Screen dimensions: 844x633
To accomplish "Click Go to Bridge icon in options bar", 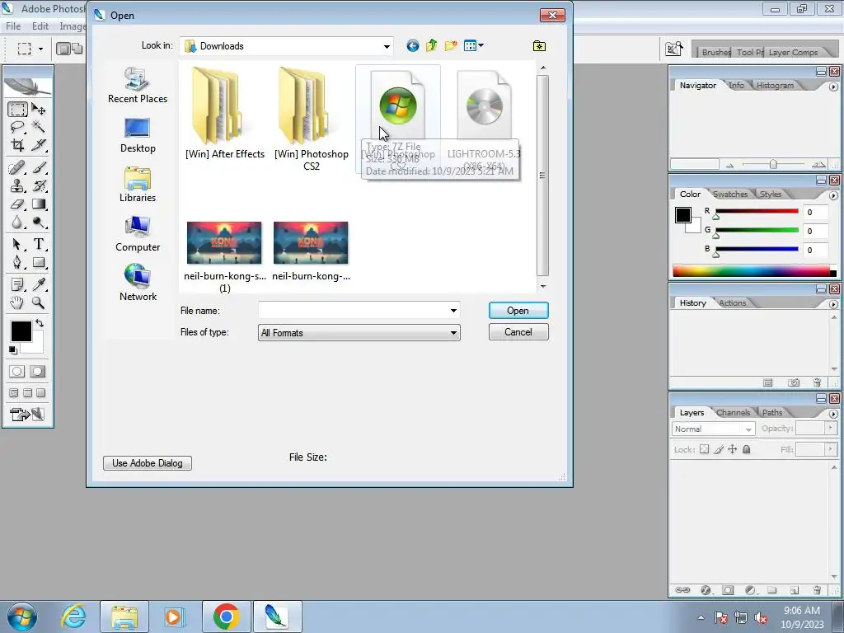I will click(674, 49).
